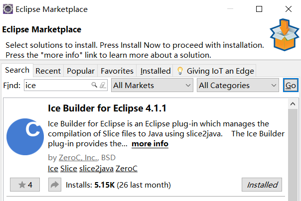
Task: Expand the All Categories dropdown
Action: pos(238,86)
